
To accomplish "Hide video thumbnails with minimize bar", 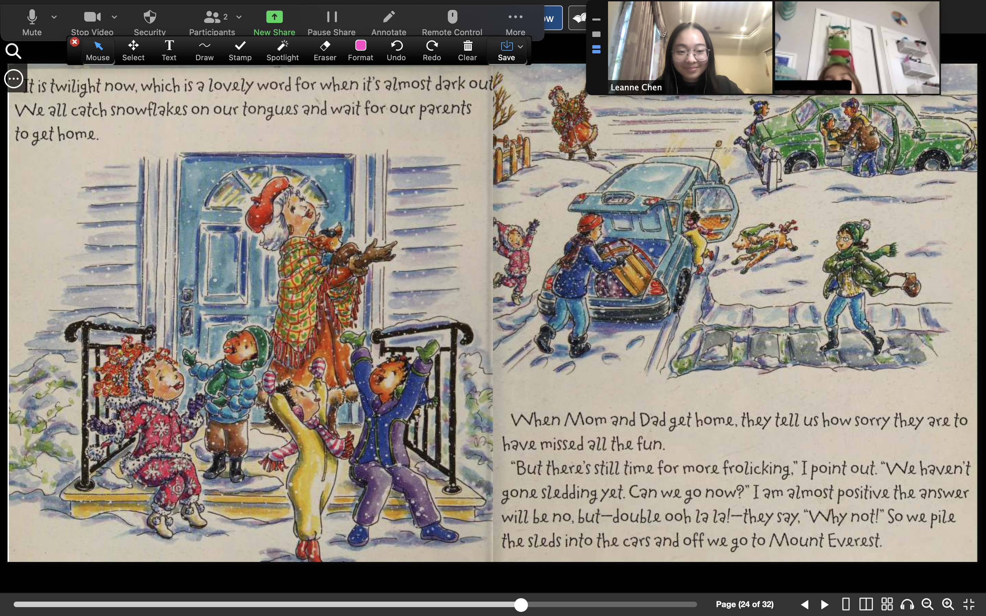I will 596,19.
